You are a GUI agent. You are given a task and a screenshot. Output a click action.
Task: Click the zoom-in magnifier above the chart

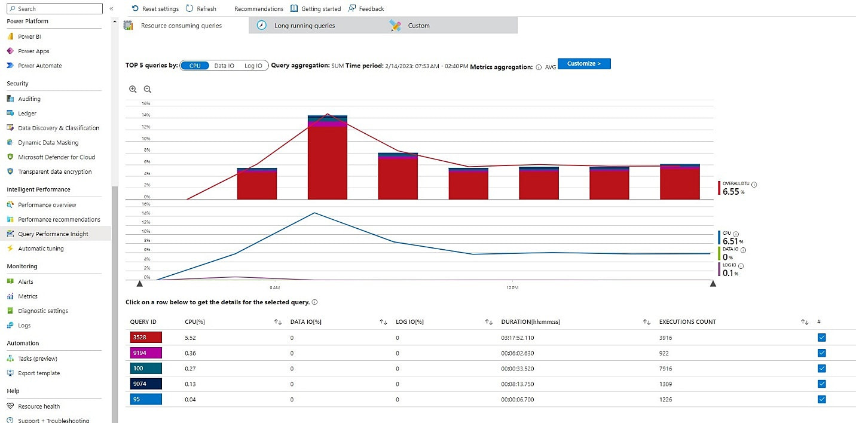133,89
